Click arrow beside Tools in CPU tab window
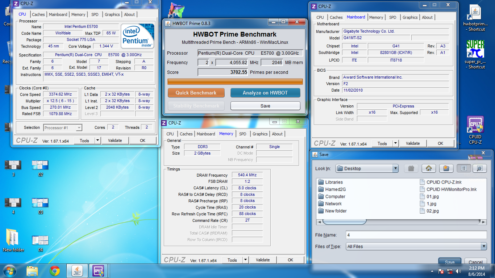Viewport: 495px width, 278px height. [x=98, y=140]
